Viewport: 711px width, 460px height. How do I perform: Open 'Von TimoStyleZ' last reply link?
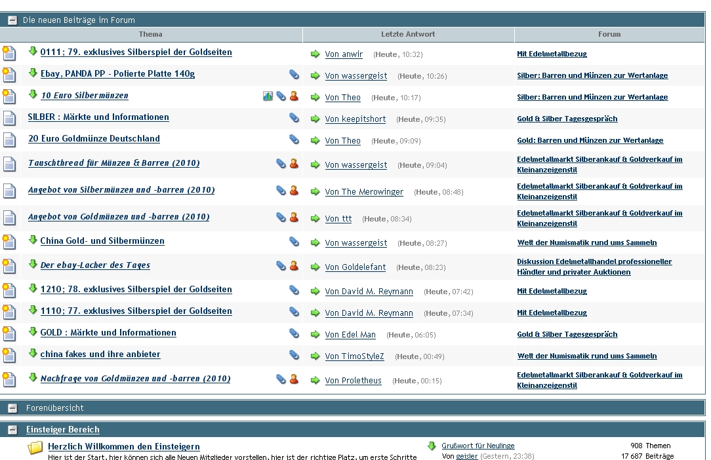pyautogui.click(x=355, y=356)
